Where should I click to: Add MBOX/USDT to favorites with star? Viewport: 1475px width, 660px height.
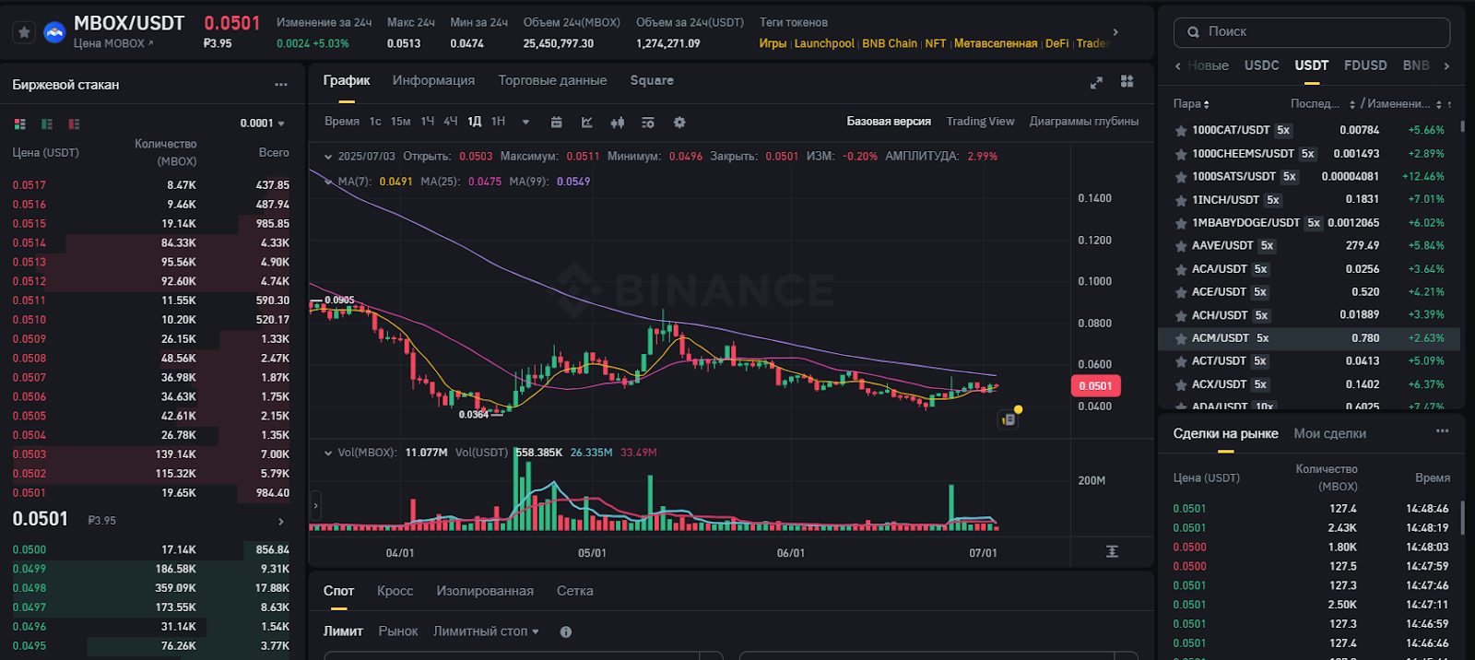coord(25,32)
